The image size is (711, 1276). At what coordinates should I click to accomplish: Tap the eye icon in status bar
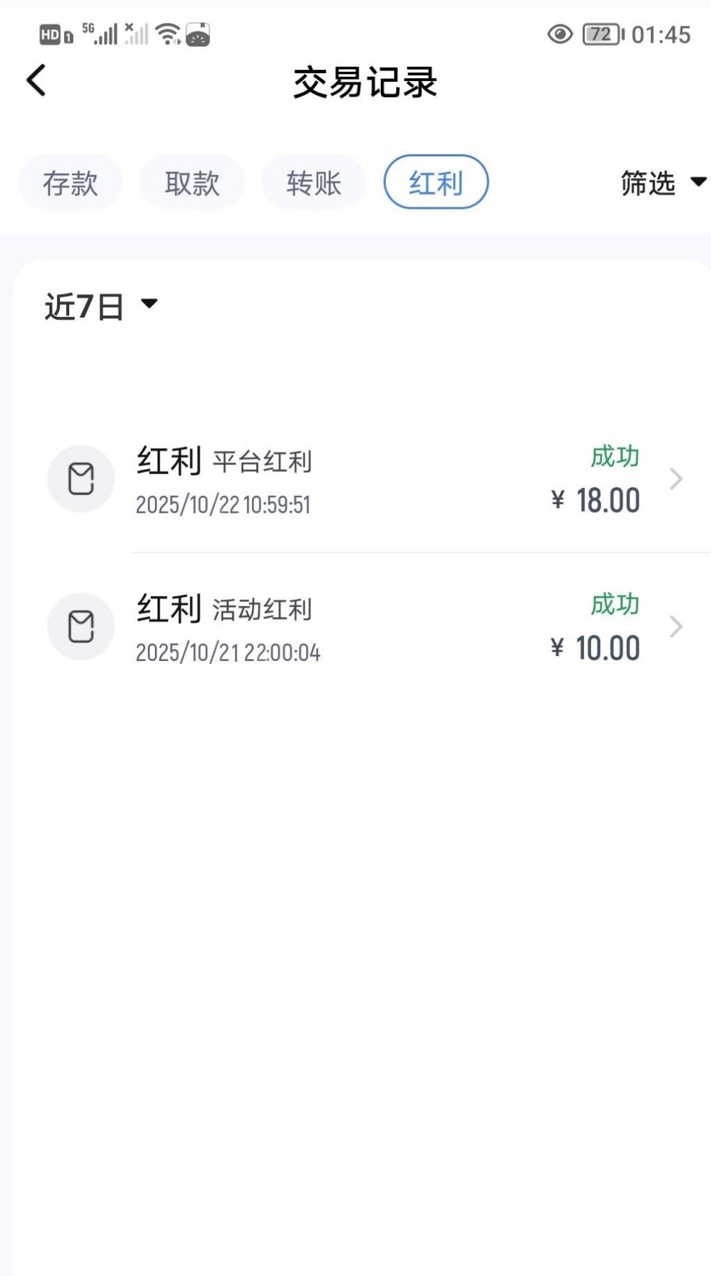coord(560,34)
